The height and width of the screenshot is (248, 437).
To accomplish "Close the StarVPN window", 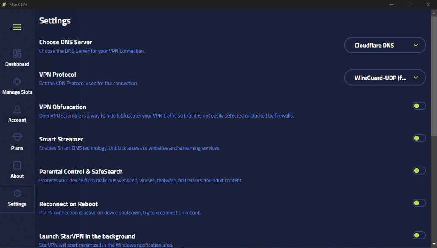I will (428, 4).
